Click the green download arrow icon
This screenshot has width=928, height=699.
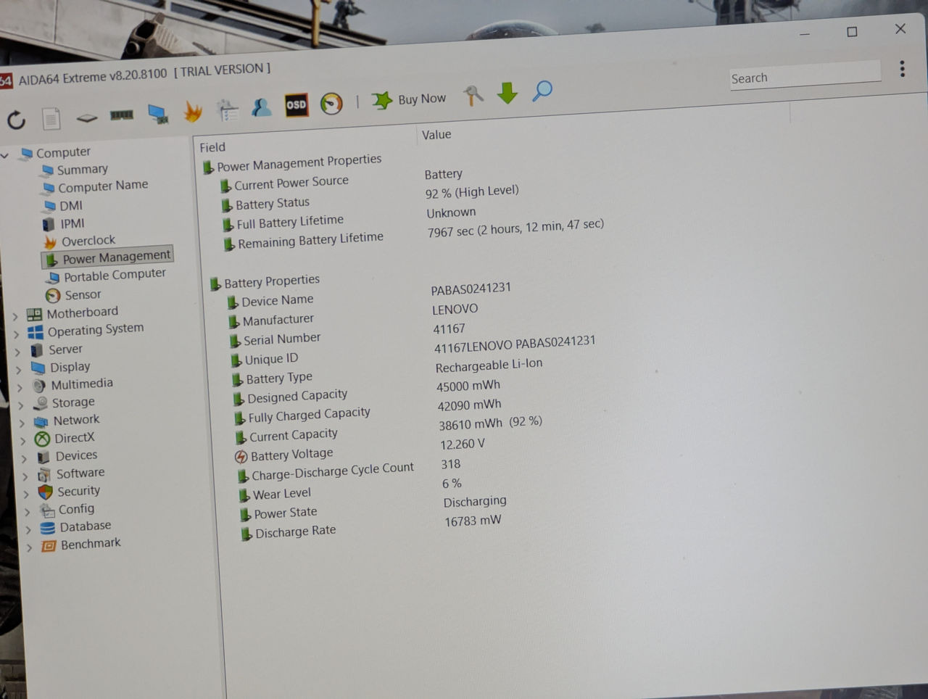coord(507,93)
